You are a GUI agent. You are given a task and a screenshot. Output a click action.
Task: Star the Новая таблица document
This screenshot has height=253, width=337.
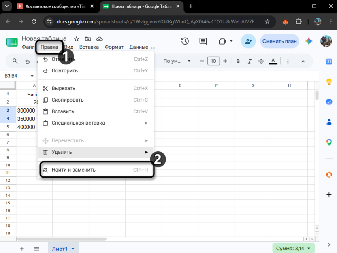[x=76, y=39]
